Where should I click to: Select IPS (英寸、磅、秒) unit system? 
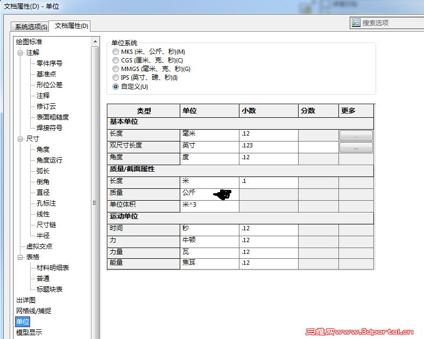pos(116,77)
